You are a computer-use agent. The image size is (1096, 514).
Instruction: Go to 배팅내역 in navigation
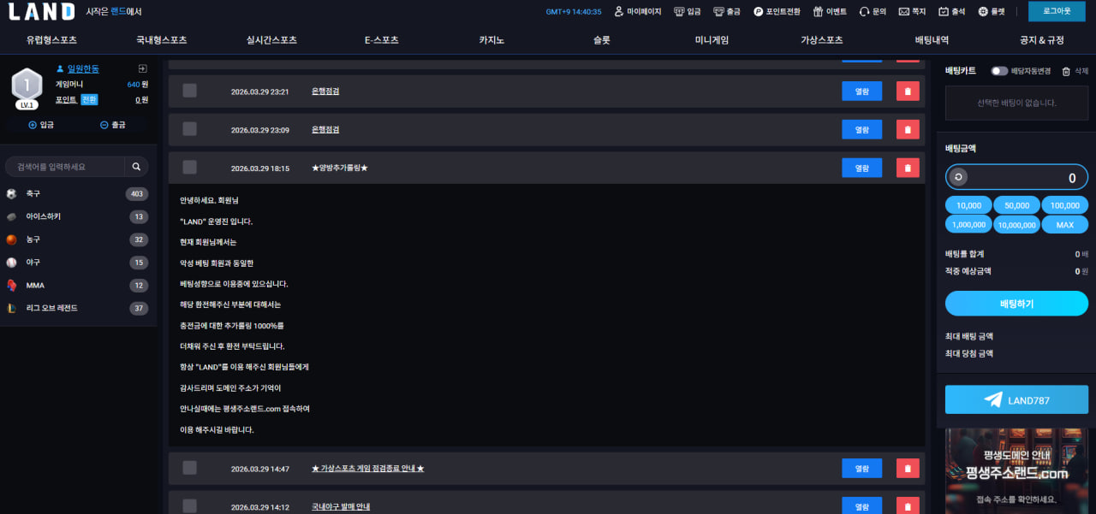pyautogui.click(x=932, y=40)
